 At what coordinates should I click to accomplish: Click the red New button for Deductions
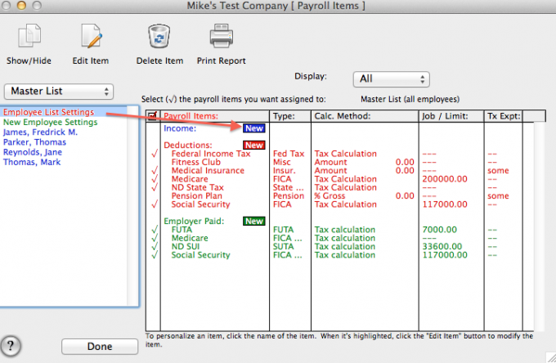(x=254, y=145)
